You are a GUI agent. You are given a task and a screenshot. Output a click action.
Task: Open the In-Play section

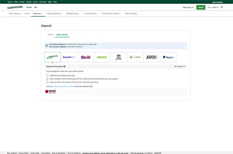click(16, 2)
